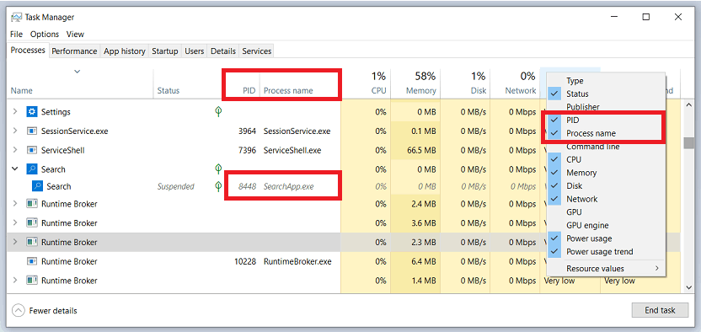The width and height of the screenshot is (701, 332).
Task: Click the Fewer details circle arrow icon
Action: click(x=18, y=310)
